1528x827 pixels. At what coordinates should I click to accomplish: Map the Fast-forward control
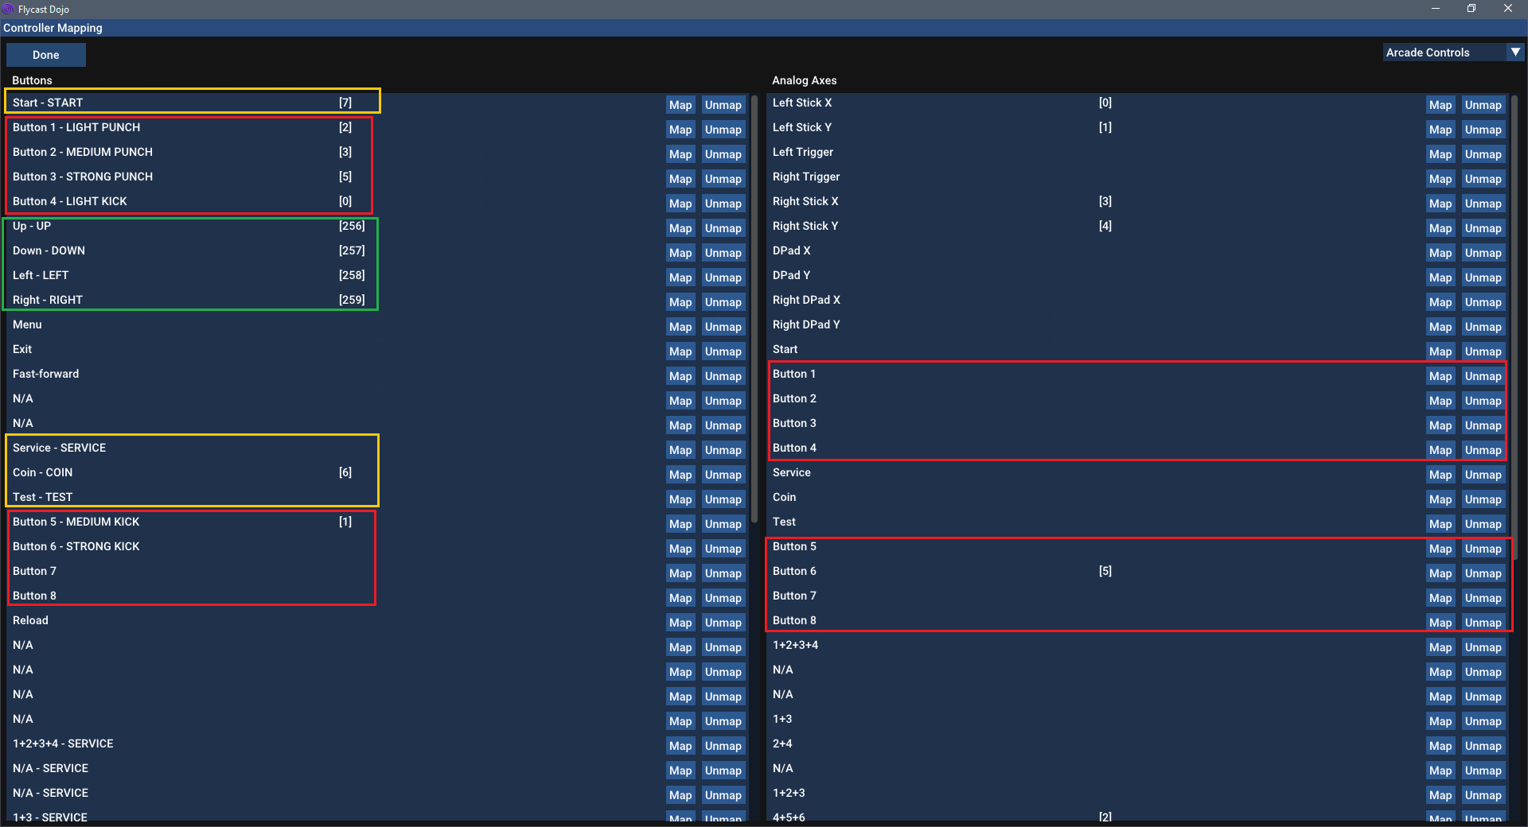tap(680, 375)
